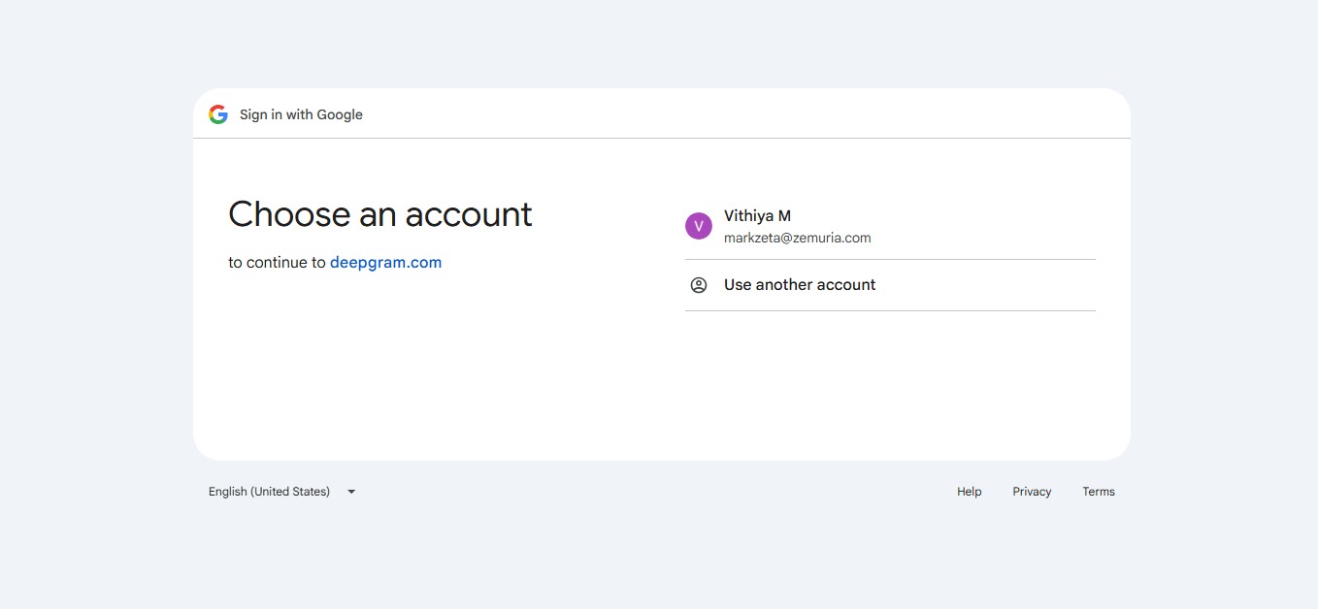1318x609 pixels.
Task: Click the Choose an account heading
Action: (x=380, y=214)
